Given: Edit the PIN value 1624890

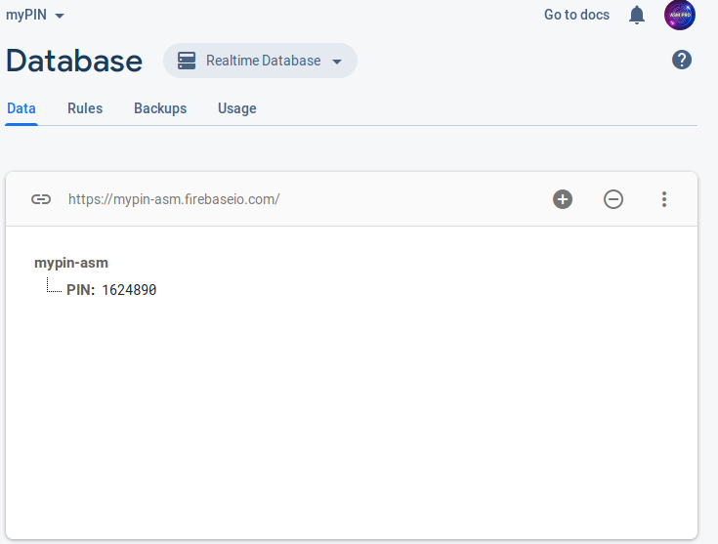Looking at the screenshot, I should click(x=129, y=290).
